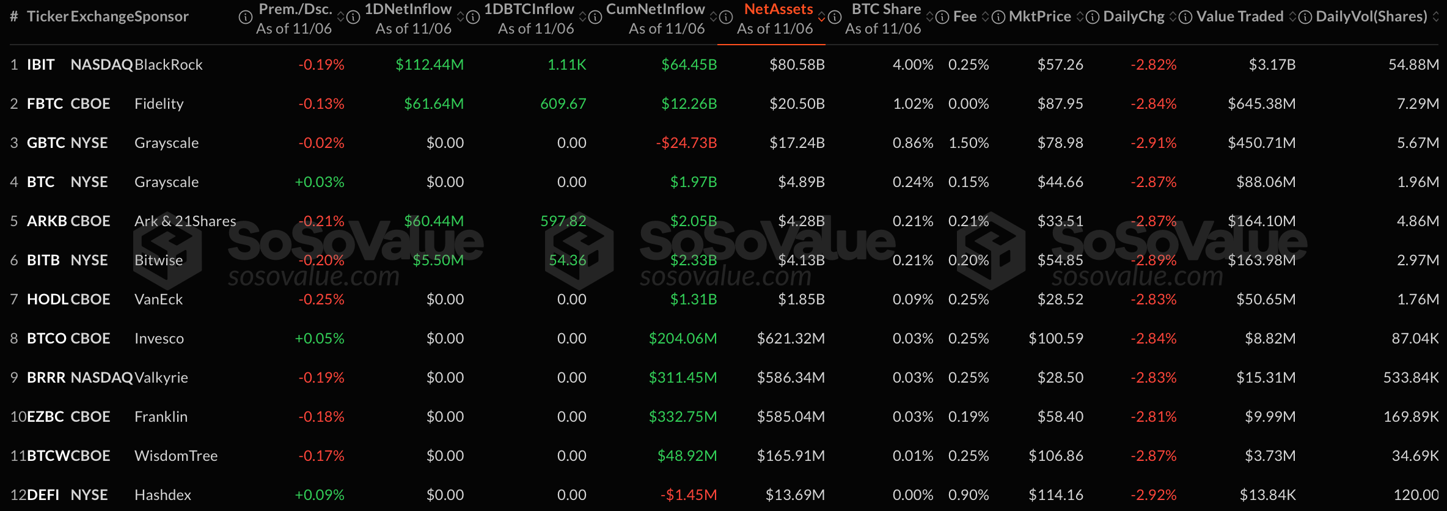Screen dimensions: 1447x511
Task: Select the BTC Share column header label
Action: click(887, 9)
